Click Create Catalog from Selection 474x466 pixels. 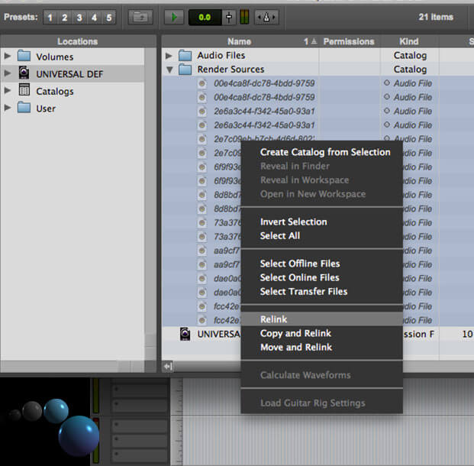[324, 152]
